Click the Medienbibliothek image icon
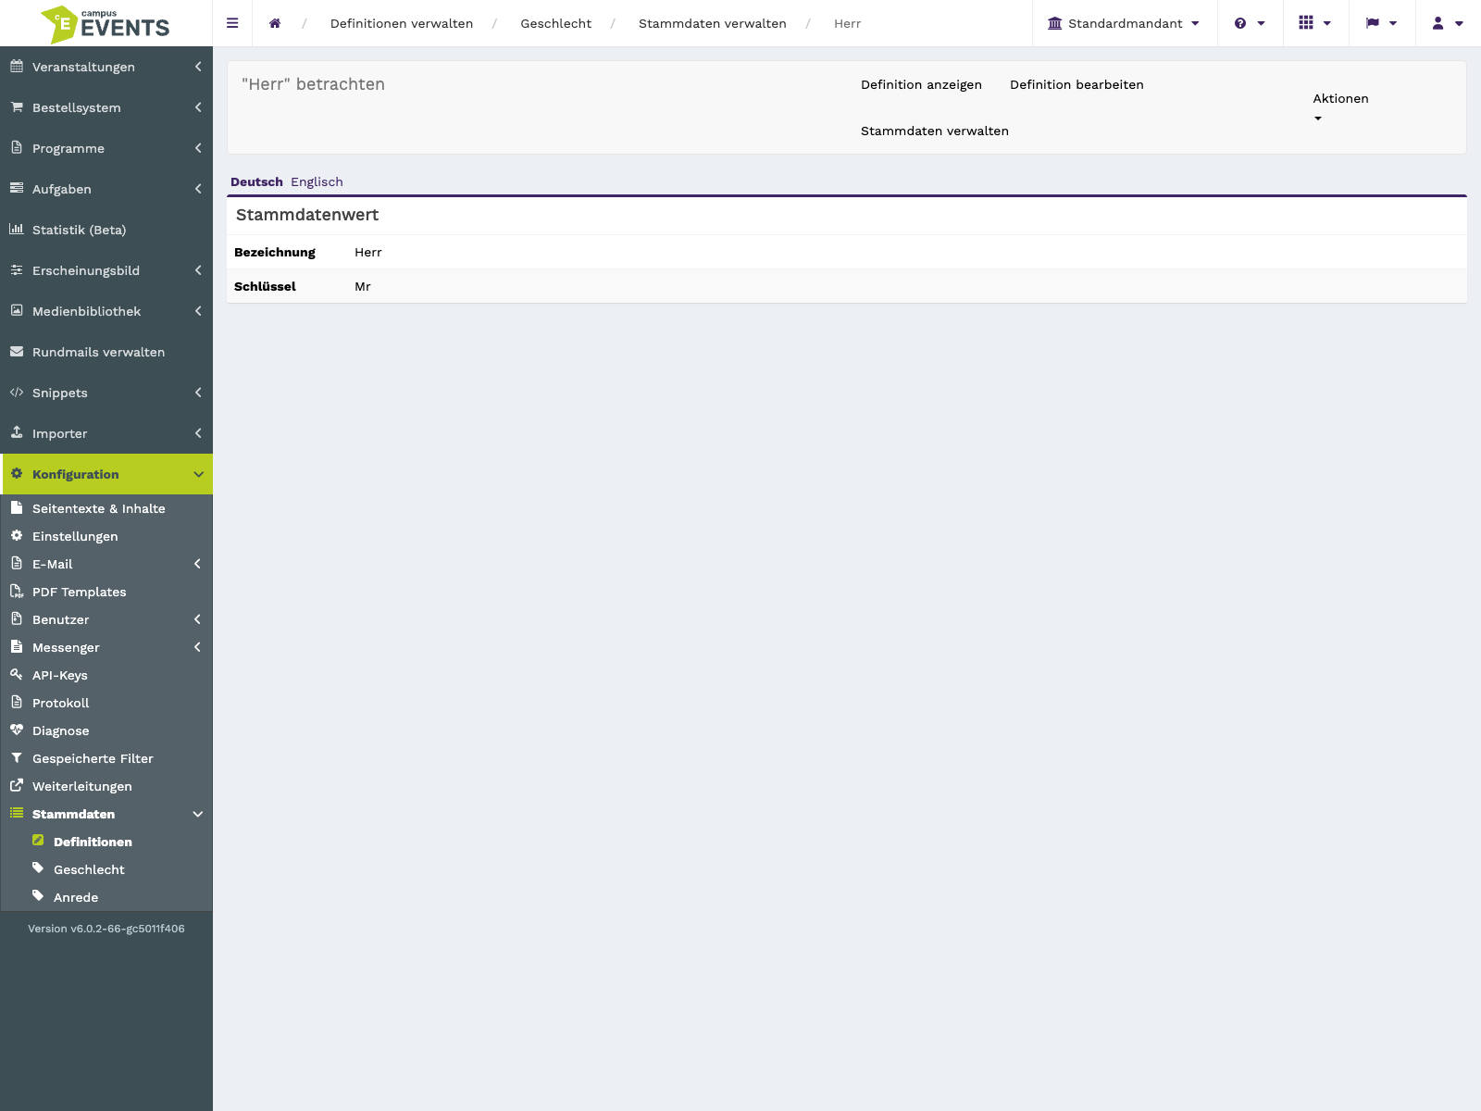The width and height of the screenshot is (1481, 1111). tap(17, 310)
